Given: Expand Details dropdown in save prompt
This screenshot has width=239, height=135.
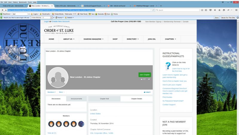Looking at the screenshot, I should [69, 18].
